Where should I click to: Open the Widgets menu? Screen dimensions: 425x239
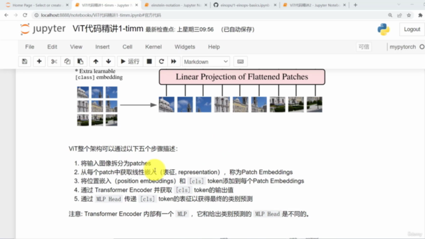185,47
